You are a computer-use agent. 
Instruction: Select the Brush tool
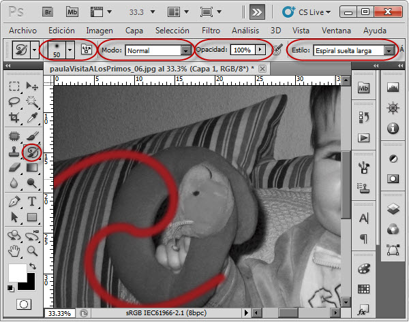[32, 136]
